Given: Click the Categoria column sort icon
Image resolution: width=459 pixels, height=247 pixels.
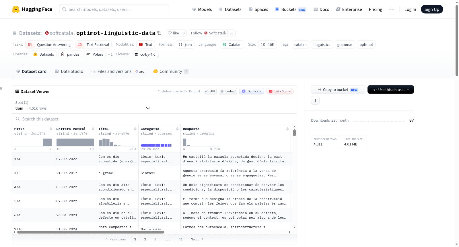Looking at the screenshot, I should (x=177, y=129).
